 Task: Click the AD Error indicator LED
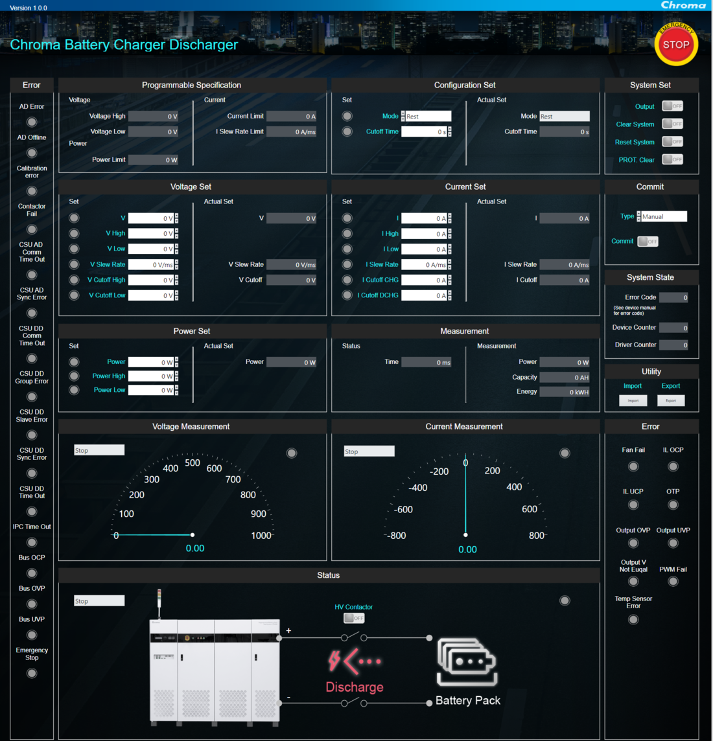point(32,122)
